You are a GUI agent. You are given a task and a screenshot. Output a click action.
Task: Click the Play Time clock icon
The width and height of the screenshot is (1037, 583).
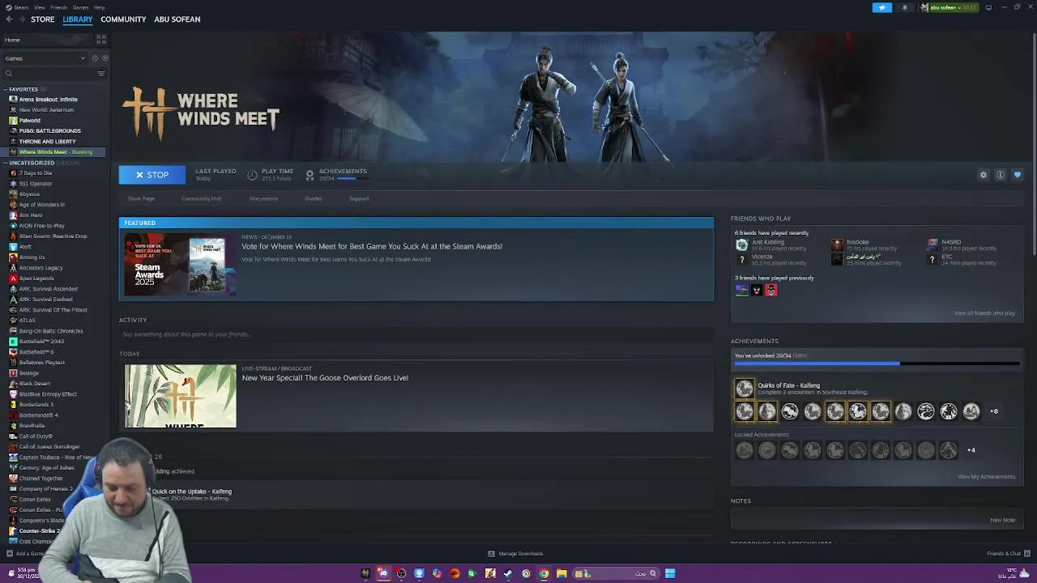point(252,175)
